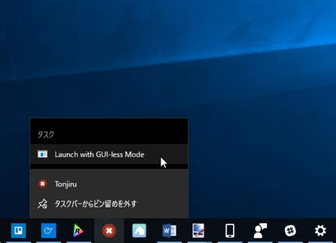This screenshot has height=243, width=336.
Task: Choose タスクバーからピン留めを外す option
Action: click(x=109, y=204)
